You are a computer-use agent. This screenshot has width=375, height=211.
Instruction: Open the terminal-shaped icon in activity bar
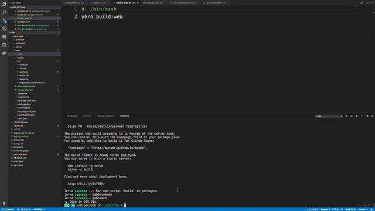(x=4, y=45)
